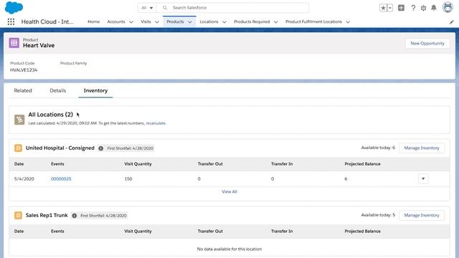Open the Setup gear icon
Image resolution: width=459 pixels, height=258 pixels.
click(423, 8)
